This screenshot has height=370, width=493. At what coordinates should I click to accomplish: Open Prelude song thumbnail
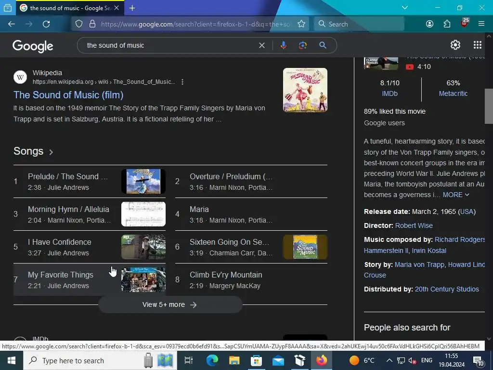(x=143, y=181)
